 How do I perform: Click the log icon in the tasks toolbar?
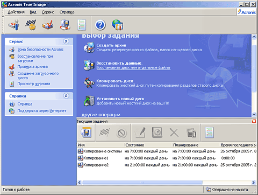pyautogui.click(x=210, y=133)
